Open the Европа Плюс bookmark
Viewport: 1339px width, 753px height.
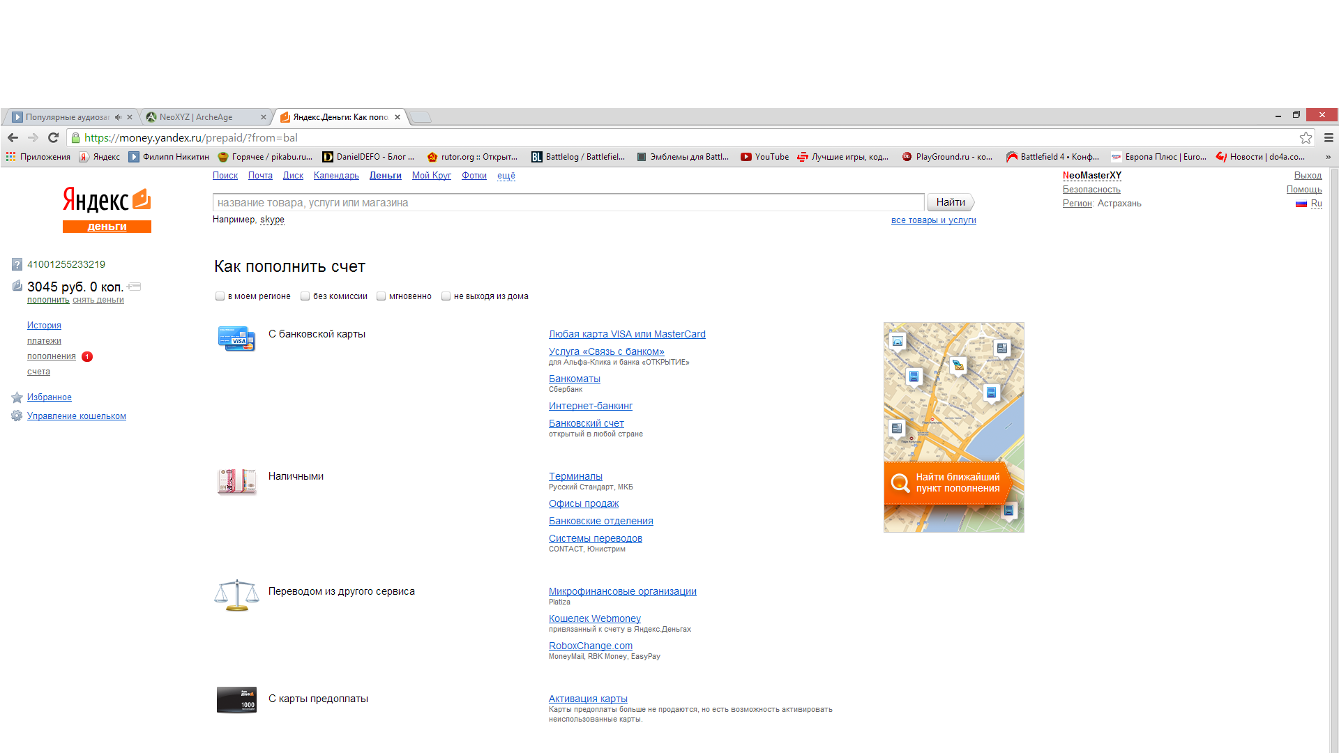(x=1158, y=157)
